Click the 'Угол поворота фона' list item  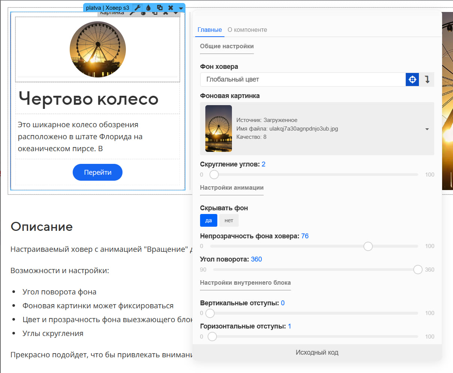59,292
